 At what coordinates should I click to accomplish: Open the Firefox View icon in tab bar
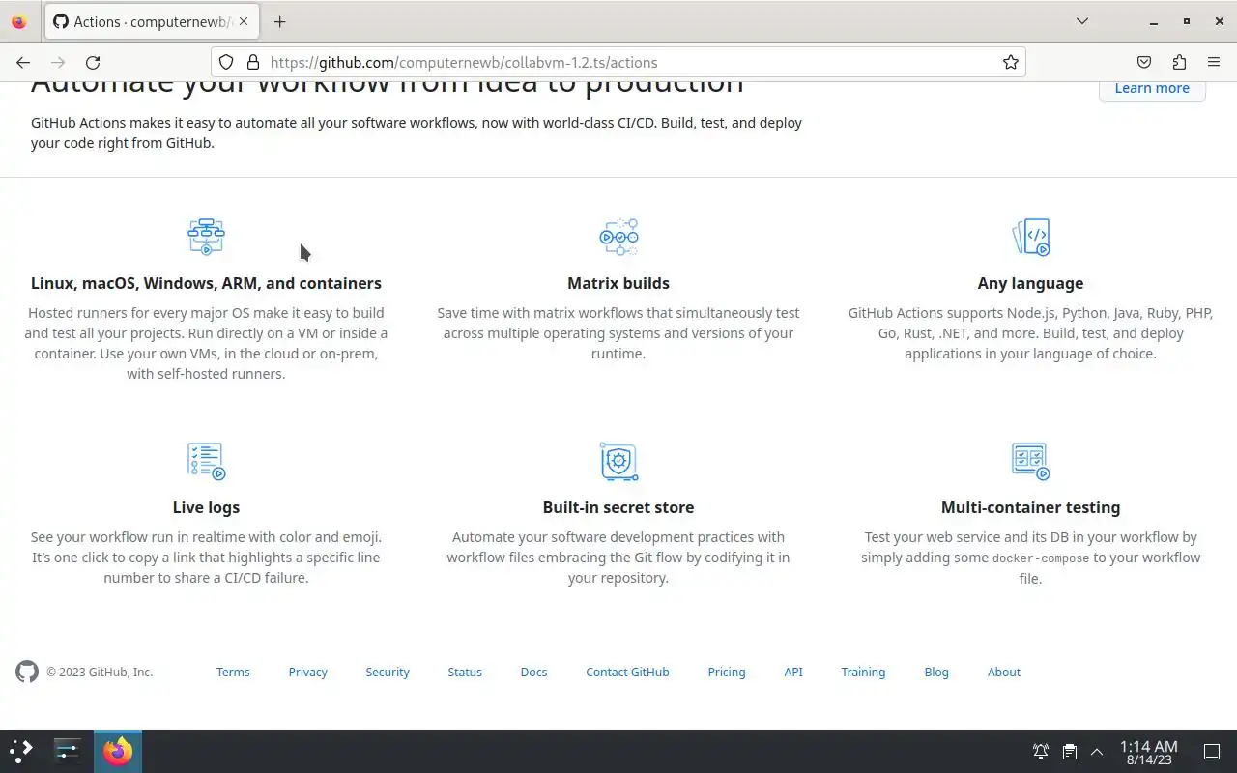[x=18, y=21]
